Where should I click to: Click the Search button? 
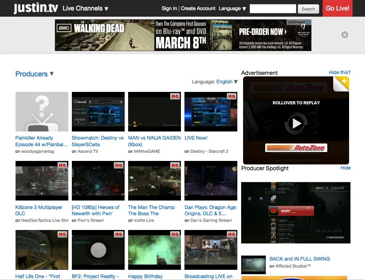click(x=308, y=9)
